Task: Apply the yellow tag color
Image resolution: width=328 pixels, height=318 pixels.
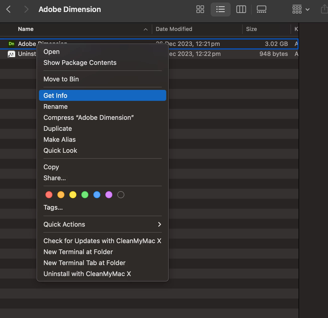Action: 73,195
